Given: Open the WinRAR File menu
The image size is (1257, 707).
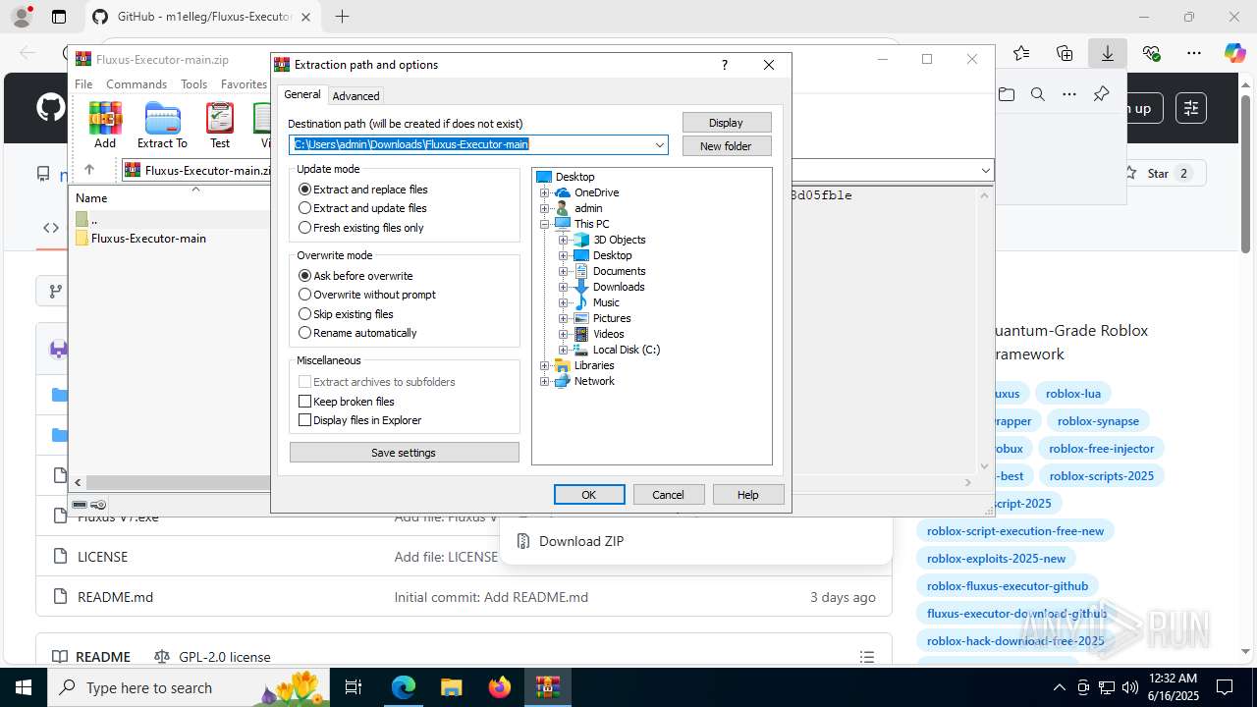Looking at the screenshot, I should (83, 84).
